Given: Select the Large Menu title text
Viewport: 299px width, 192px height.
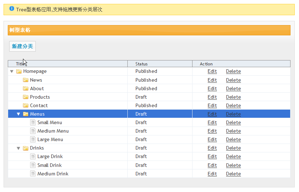Looking at the screenshot, I should [x=50, y=140].
